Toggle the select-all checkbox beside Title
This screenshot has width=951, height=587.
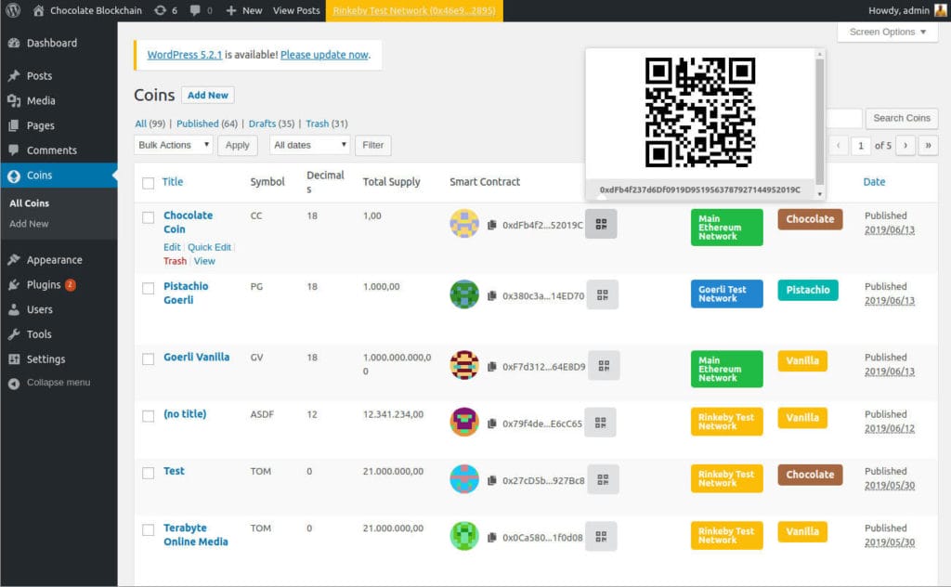click(x=148, y=183)
